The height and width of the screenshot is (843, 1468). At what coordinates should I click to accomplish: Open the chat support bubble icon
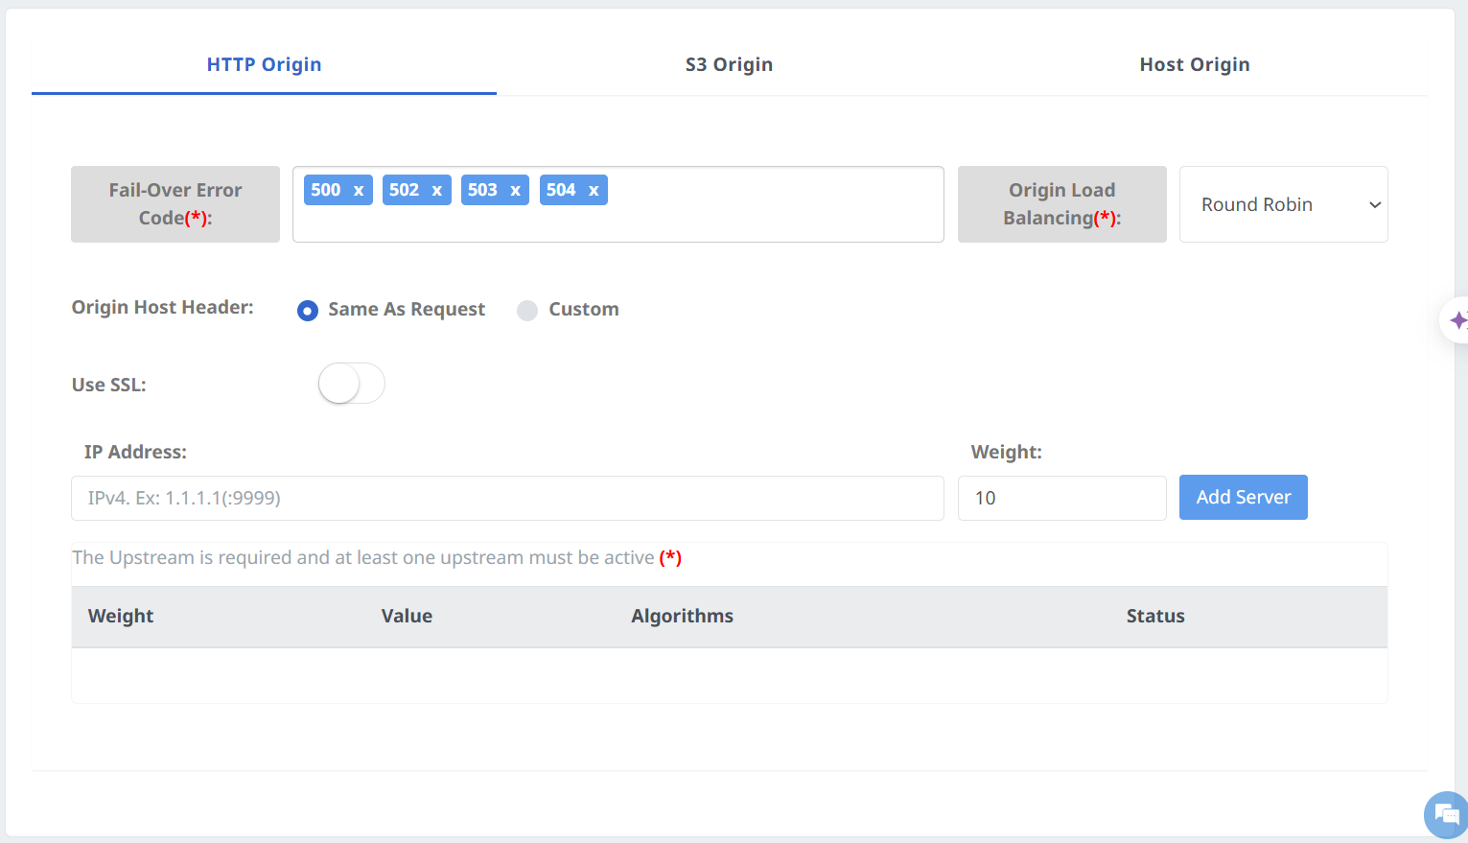point(1446,815)
